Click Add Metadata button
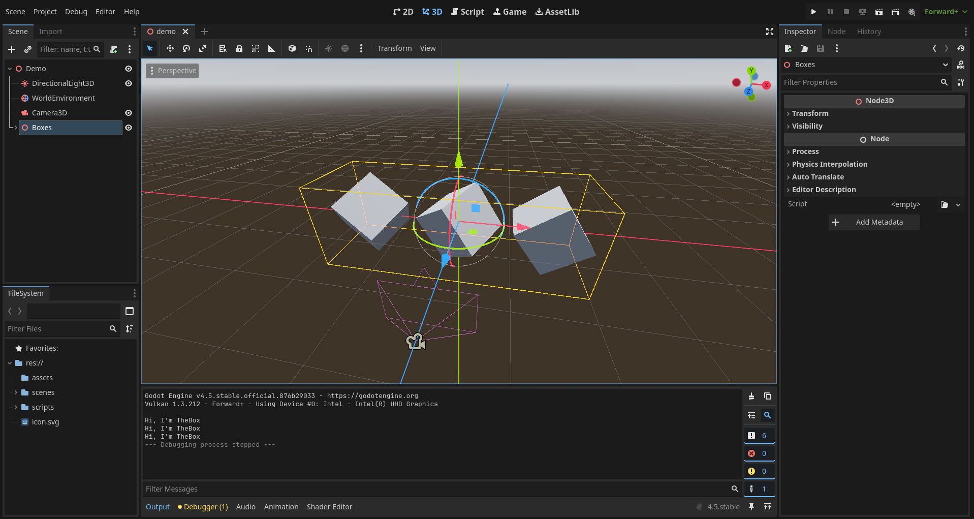 tap(874, 222)
